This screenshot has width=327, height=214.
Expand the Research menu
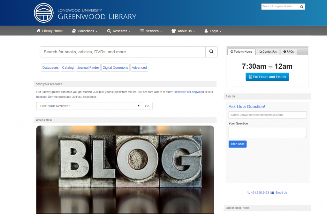[119, 31]
